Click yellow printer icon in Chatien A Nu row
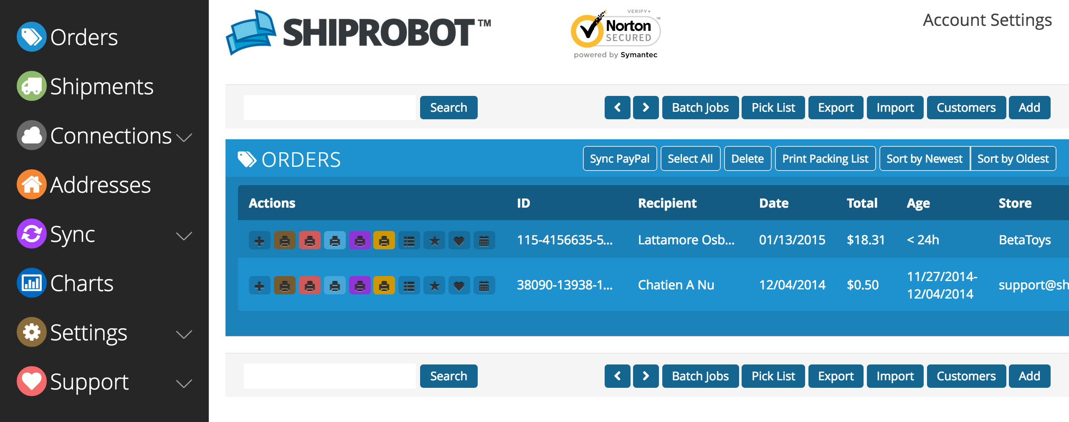Image resolution: width=1069 pixels, height=422 pixels. click(x=384, y=286)
